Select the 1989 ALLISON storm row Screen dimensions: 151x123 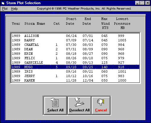[x=75, y=36]
